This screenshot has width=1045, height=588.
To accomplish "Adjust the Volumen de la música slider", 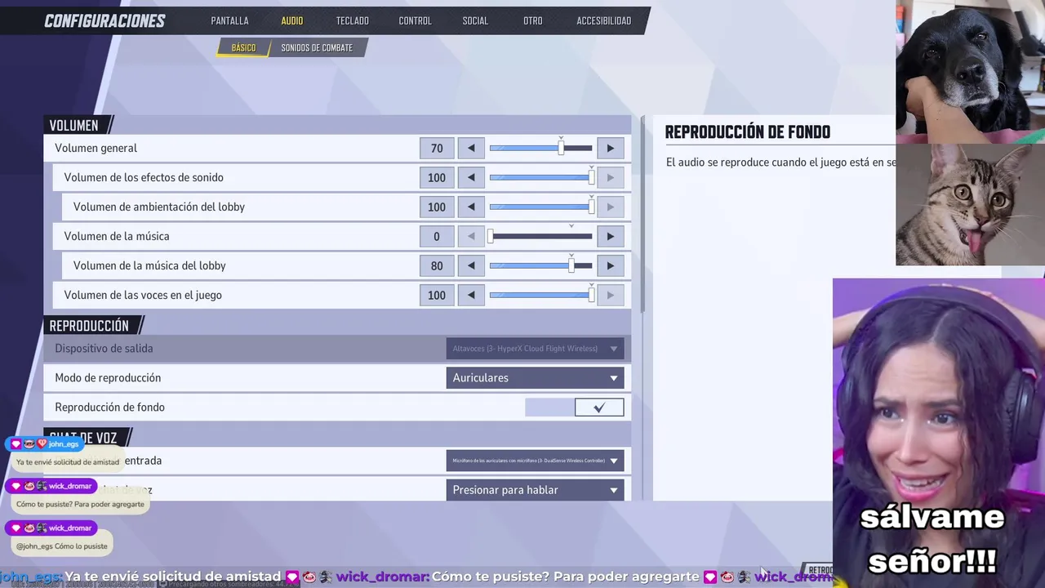I will (x=540, y=236).
